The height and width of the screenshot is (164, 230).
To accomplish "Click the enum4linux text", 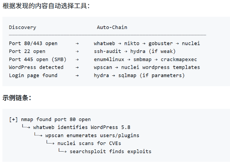I will (109, 60).
